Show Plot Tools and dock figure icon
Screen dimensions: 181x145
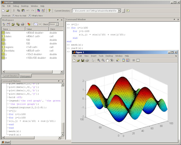pos(138,60)
